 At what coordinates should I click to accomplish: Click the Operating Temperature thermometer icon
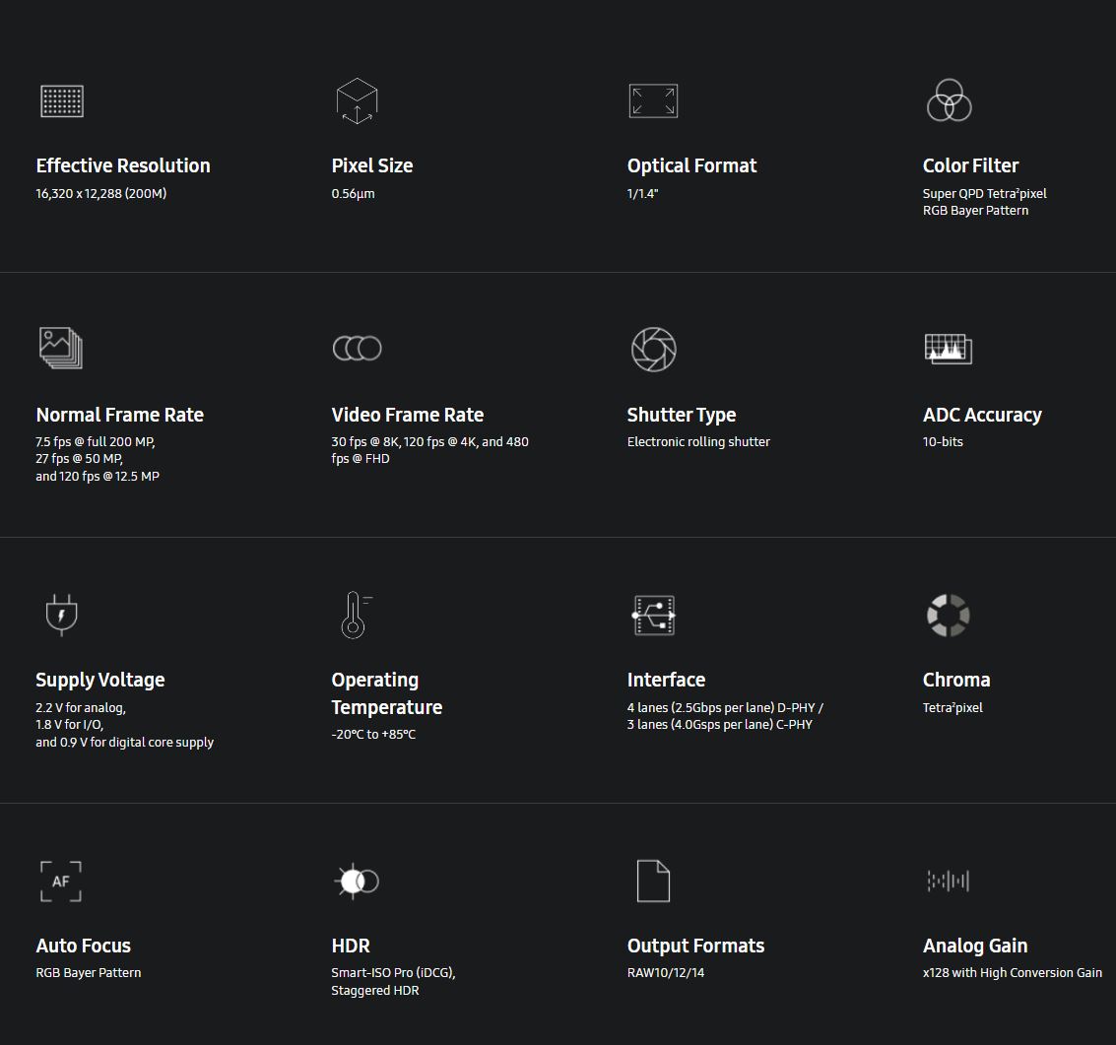[355, 615]
